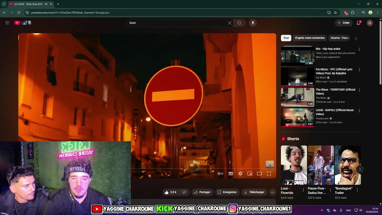Open the YouTube hamburger guide menu
Screen dimensions: 382x215
coord(7,23)
